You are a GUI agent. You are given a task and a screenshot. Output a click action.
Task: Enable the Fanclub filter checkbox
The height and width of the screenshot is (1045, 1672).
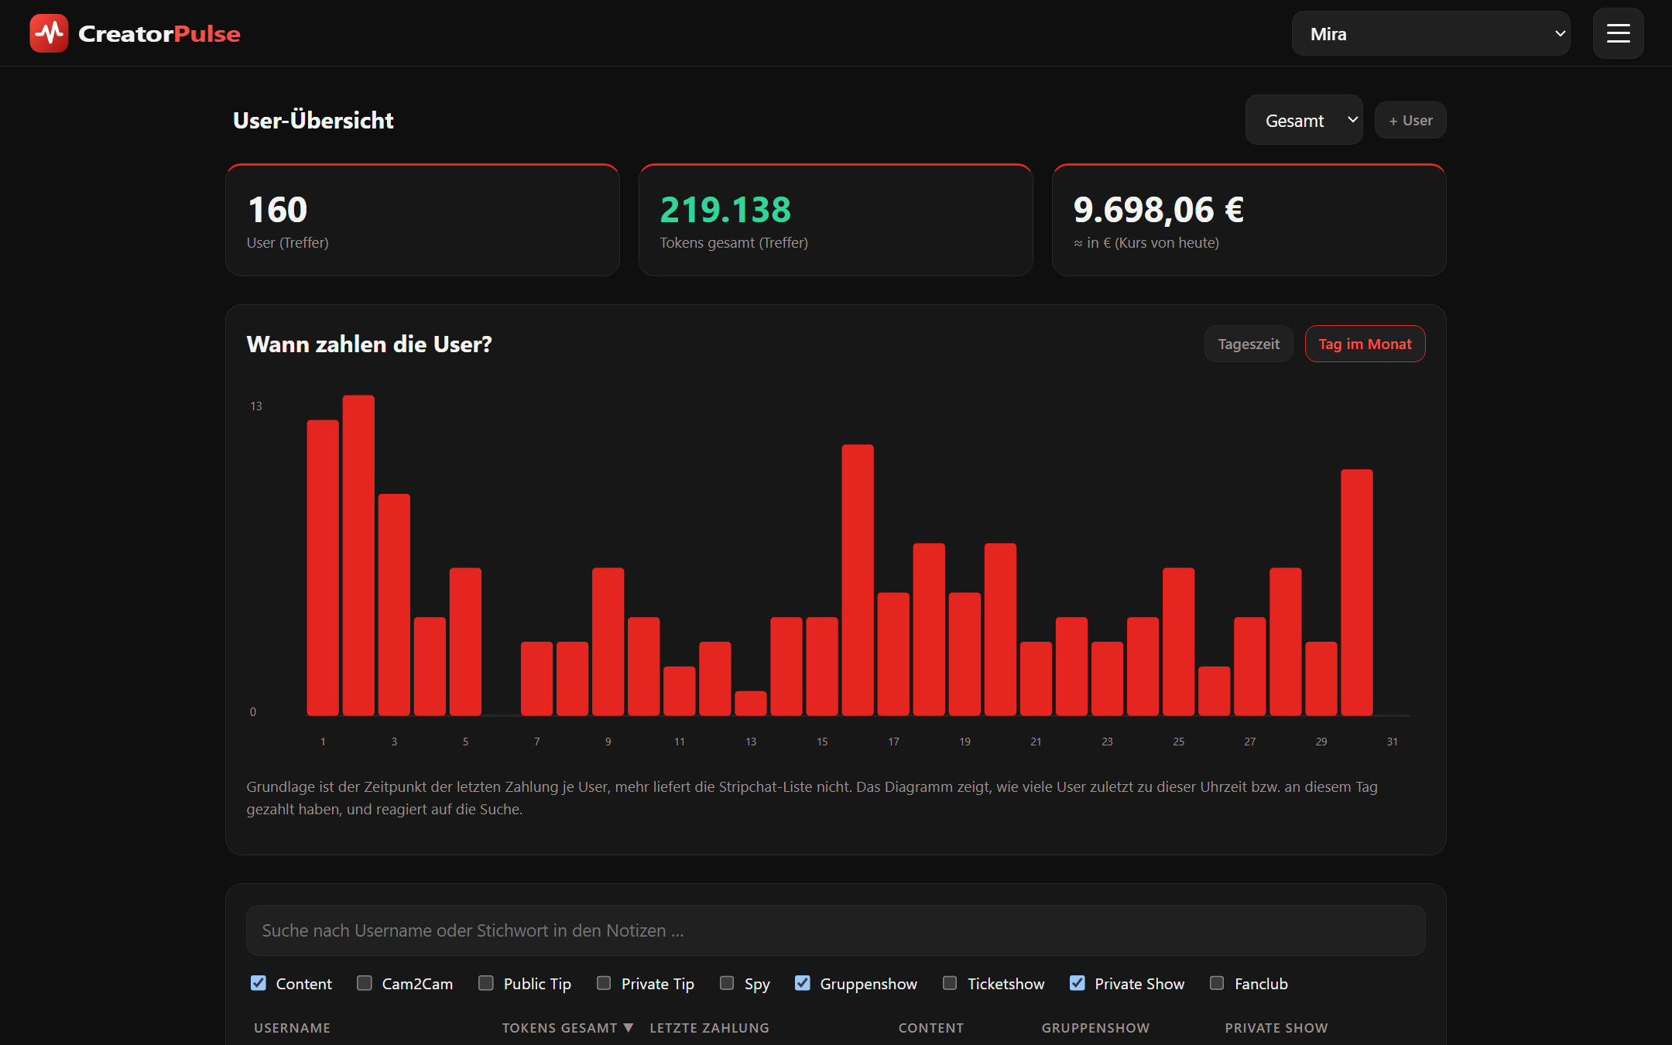[x=1217, y=983]
